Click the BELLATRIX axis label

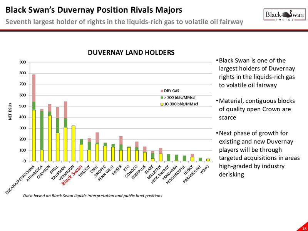(x=154, y=172)
